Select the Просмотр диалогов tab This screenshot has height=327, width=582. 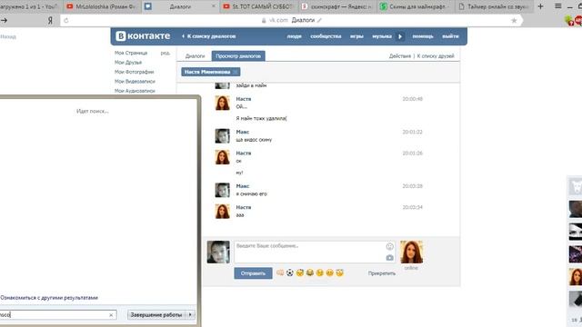pos(238,56)
